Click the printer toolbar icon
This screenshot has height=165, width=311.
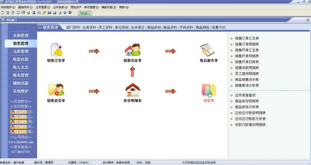(59, 13)
